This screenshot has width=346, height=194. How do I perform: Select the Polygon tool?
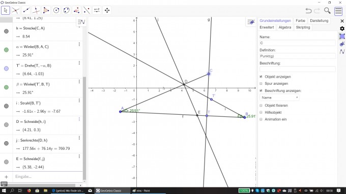46,10
